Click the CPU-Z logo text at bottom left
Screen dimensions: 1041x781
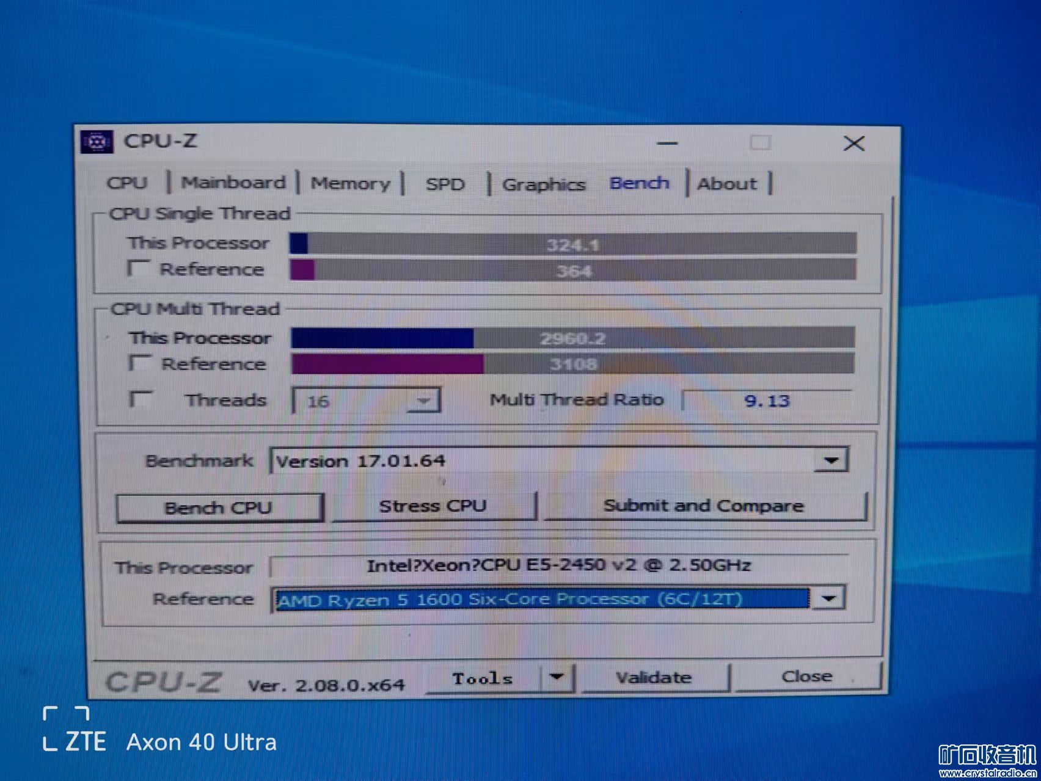pyautogui.click(x=164, y=682)
